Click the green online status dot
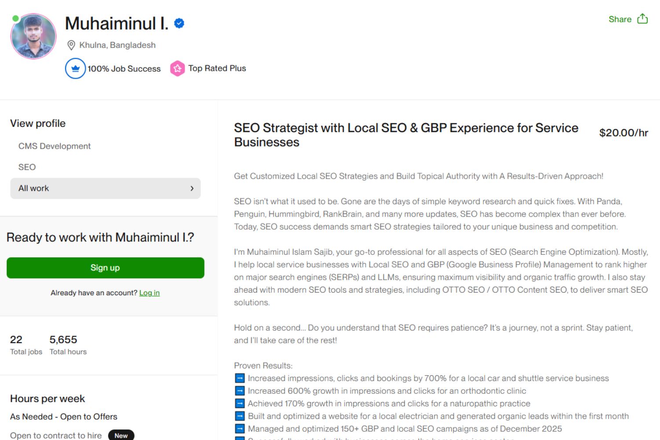This screenshot has width=660, height=440. coord(15,18)
